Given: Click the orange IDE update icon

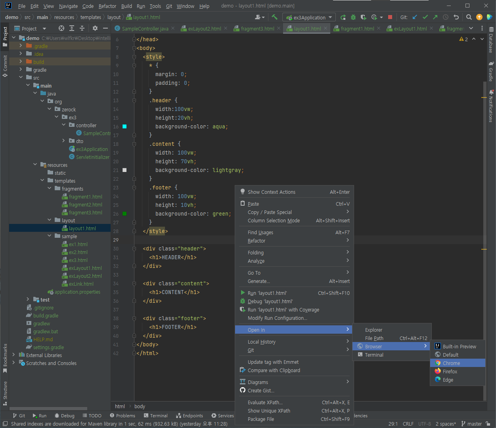Looking at the screenshot, I should 479,17.
